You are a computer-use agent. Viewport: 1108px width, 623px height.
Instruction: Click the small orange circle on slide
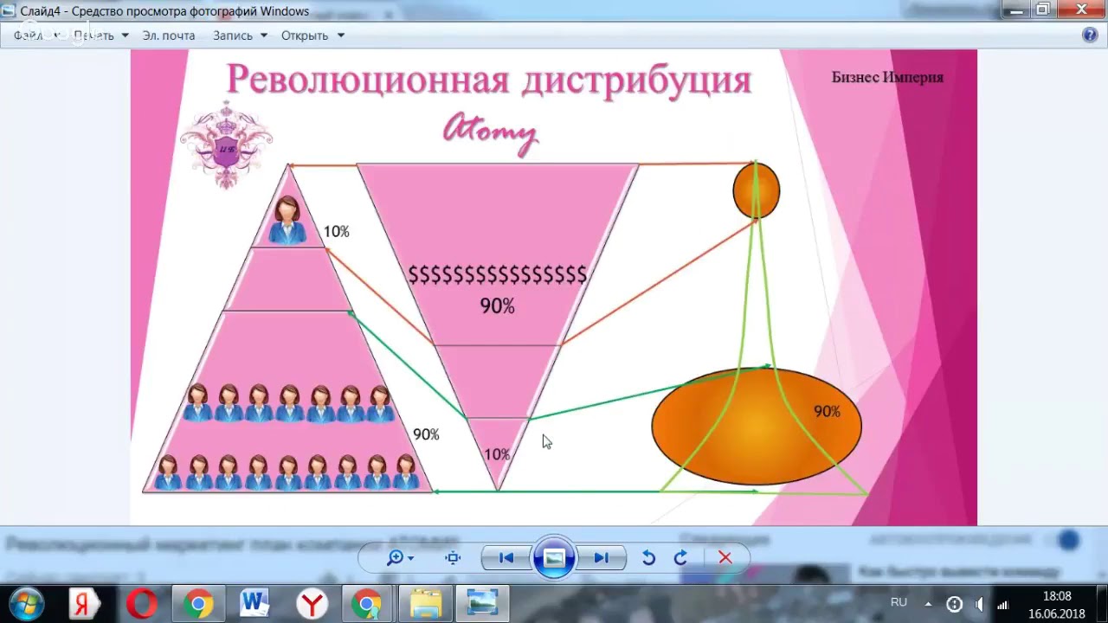click(x=757, y=191)
